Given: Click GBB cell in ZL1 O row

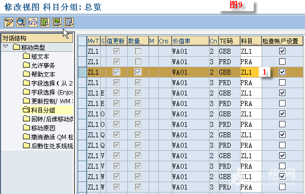Looking at the screenshot, I should 229,114.
